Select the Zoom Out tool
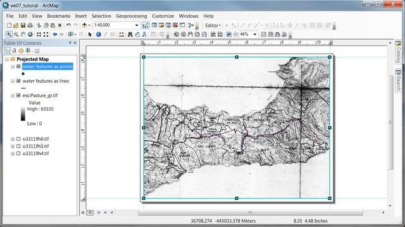 click(x=16, y=34)
